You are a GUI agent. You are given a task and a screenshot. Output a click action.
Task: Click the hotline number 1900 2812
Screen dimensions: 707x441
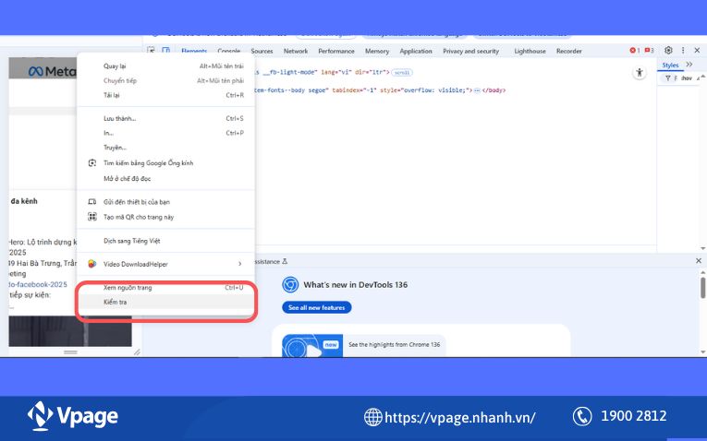coord(633,416)
